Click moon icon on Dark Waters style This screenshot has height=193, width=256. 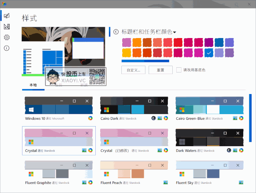point(229,150)
